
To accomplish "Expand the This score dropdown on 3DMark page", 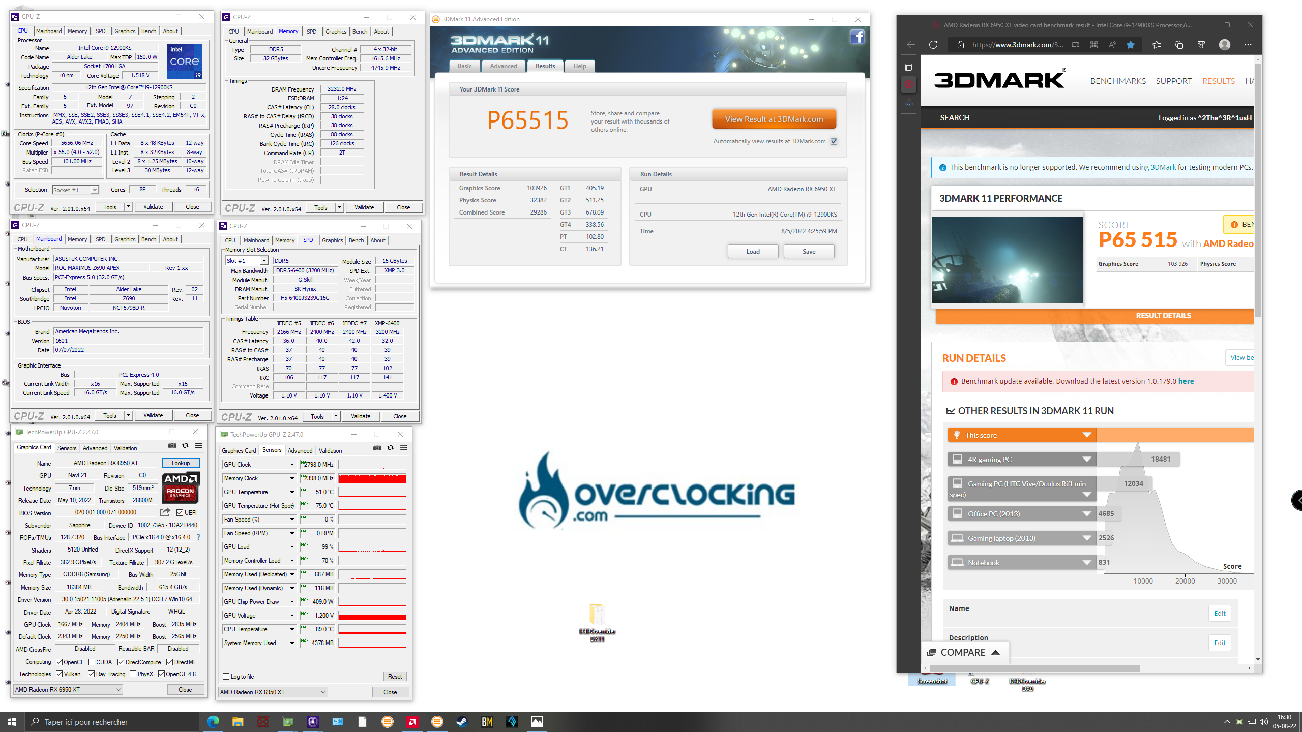I will coord(1086,435).
